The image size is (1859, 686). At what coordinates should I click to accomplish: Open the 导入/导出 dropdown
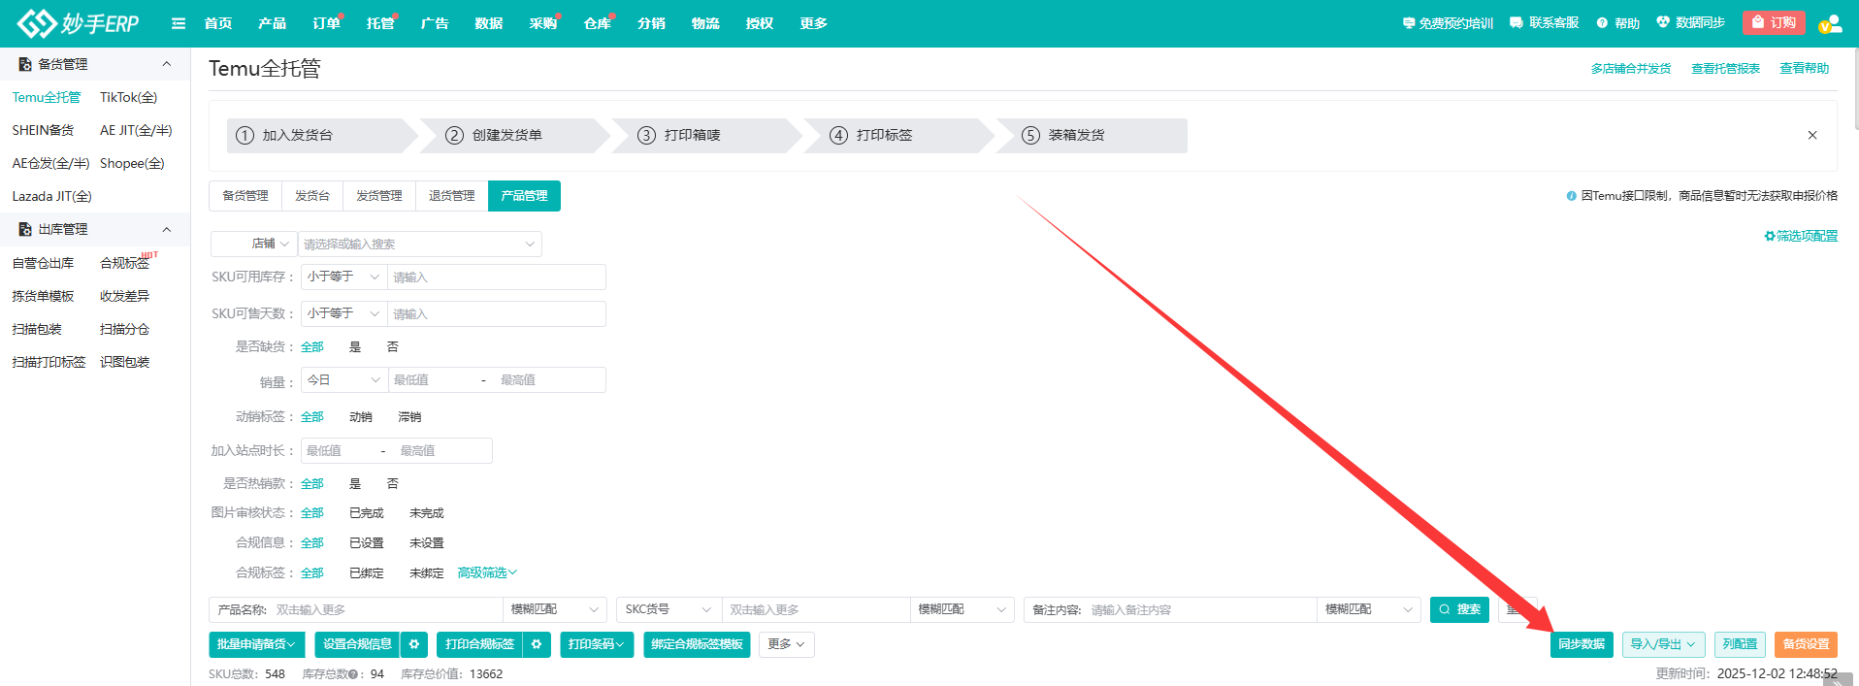pos(1664,644)
